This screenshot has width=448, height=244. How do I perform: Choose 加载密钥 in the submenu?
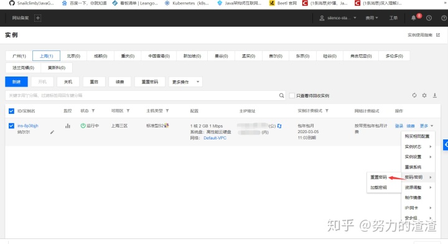pos(378,187)
